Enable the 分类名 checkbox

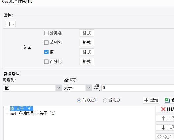[x=46, y=33]
